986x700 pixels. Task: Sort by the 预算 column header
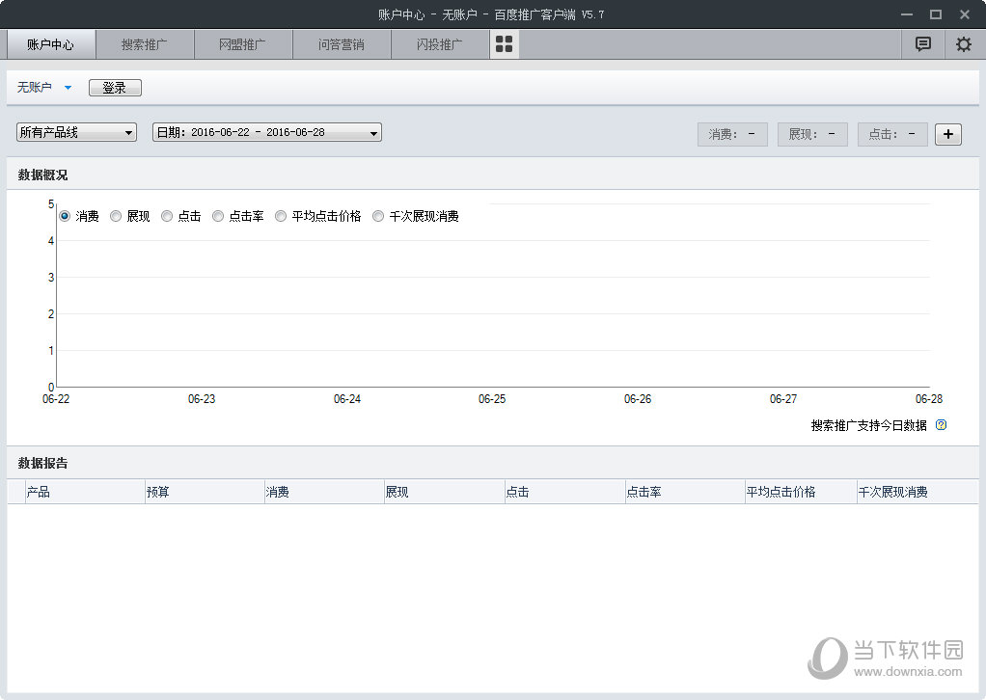click(204, 492)
